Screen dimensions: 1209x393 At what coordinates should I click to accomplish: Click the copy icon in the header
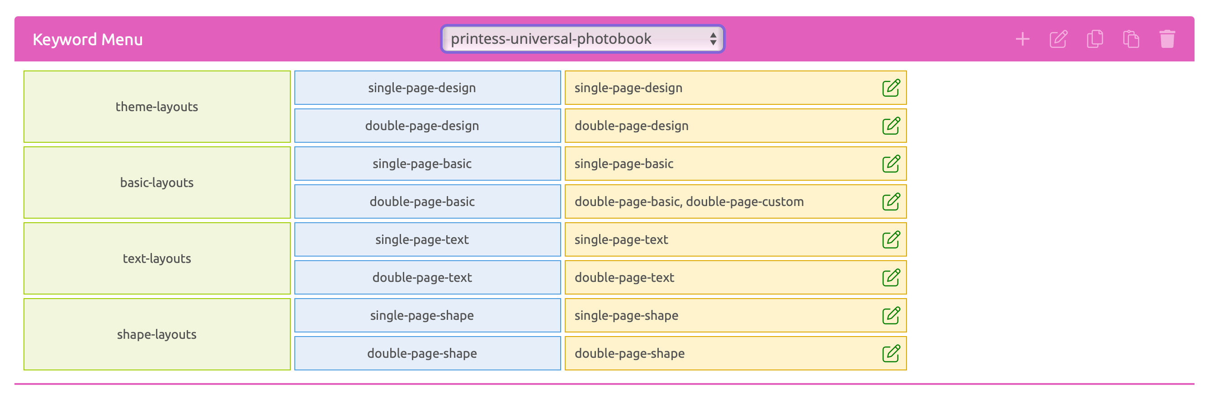[1095, 39]
